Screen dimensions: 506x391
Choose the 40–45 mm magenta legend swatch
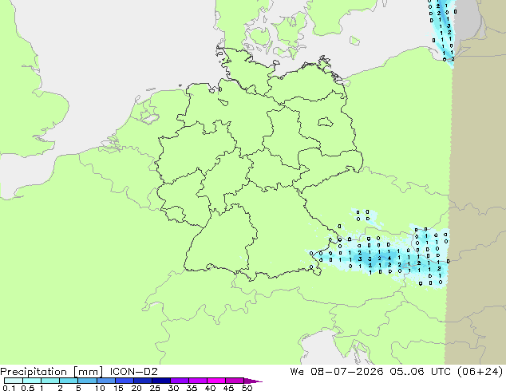click(216, 381)
